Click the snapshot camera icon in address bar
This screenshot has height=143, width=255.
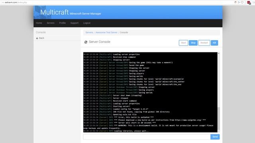[x=235, y=2]
